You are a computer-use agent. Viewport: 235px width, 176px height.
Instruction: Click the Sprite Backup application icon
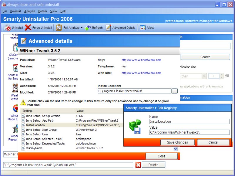pos(16,68)
